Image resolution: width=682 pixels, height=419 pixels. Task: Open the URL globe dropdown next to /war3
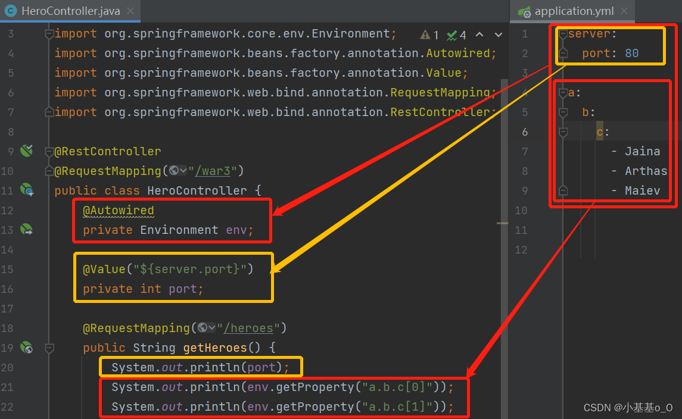177,170
